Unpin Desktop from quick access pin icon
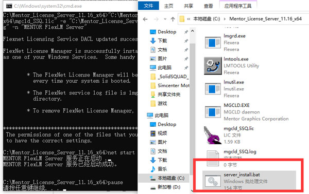This screenshot has height=194, width=309. coord(186,32)
